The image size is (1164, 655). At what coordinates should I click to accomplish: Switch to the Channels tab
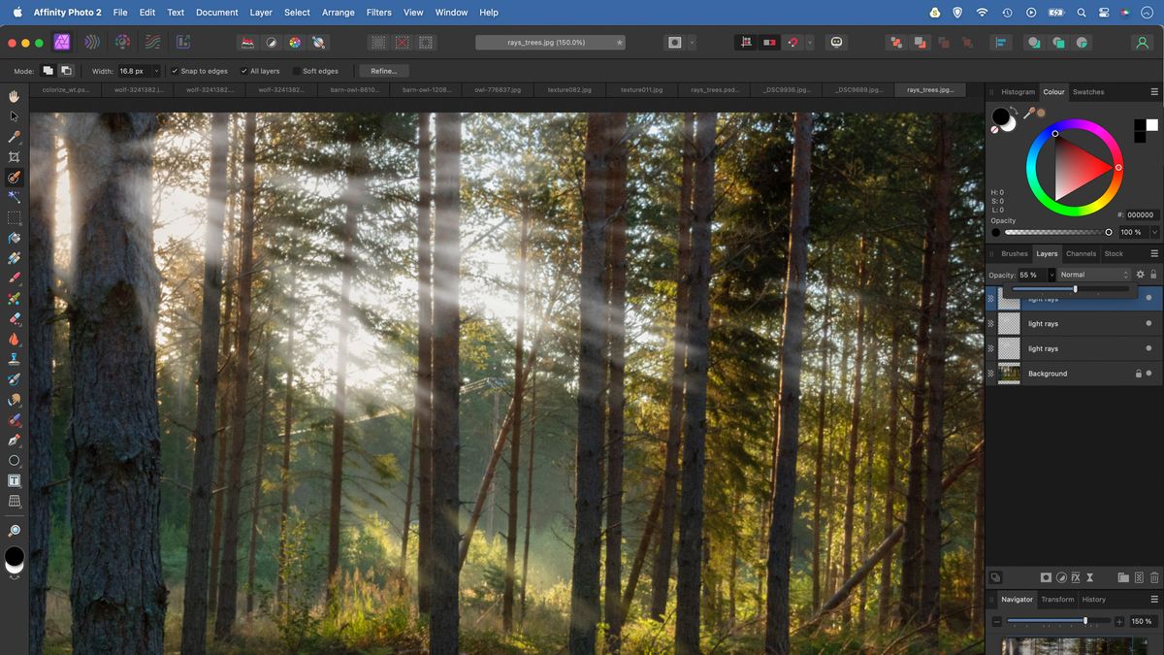point(1081,253)
